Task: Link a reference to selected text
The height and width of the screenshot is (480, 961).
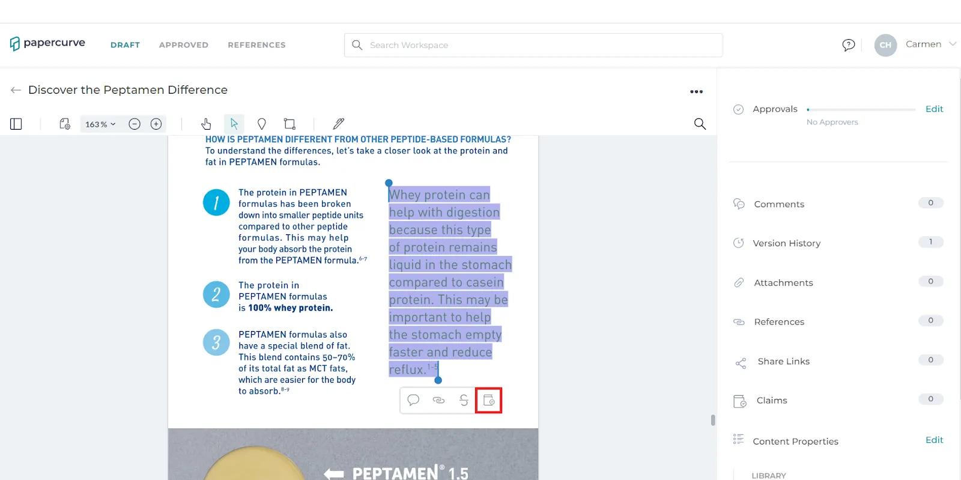Action: [x=438, y=400]
